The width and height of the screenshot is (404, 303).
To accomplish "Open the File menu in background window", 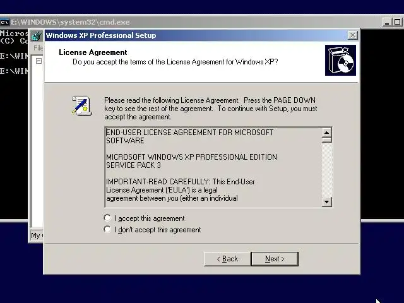I will (38, 48).
